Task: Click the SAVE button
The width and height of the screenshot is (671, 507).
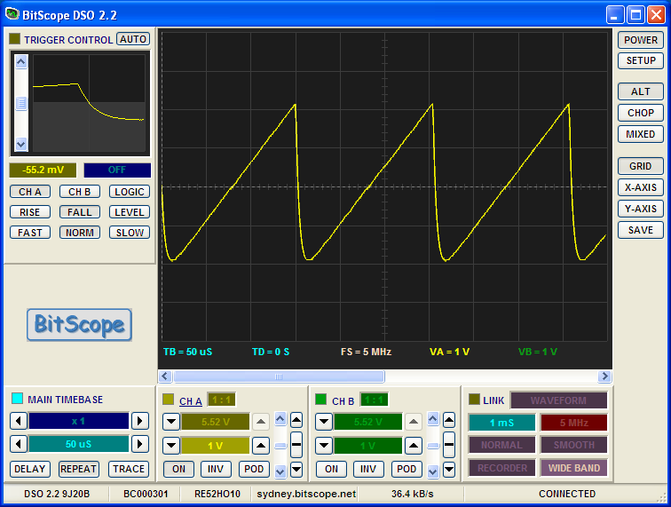Action: 641,230
